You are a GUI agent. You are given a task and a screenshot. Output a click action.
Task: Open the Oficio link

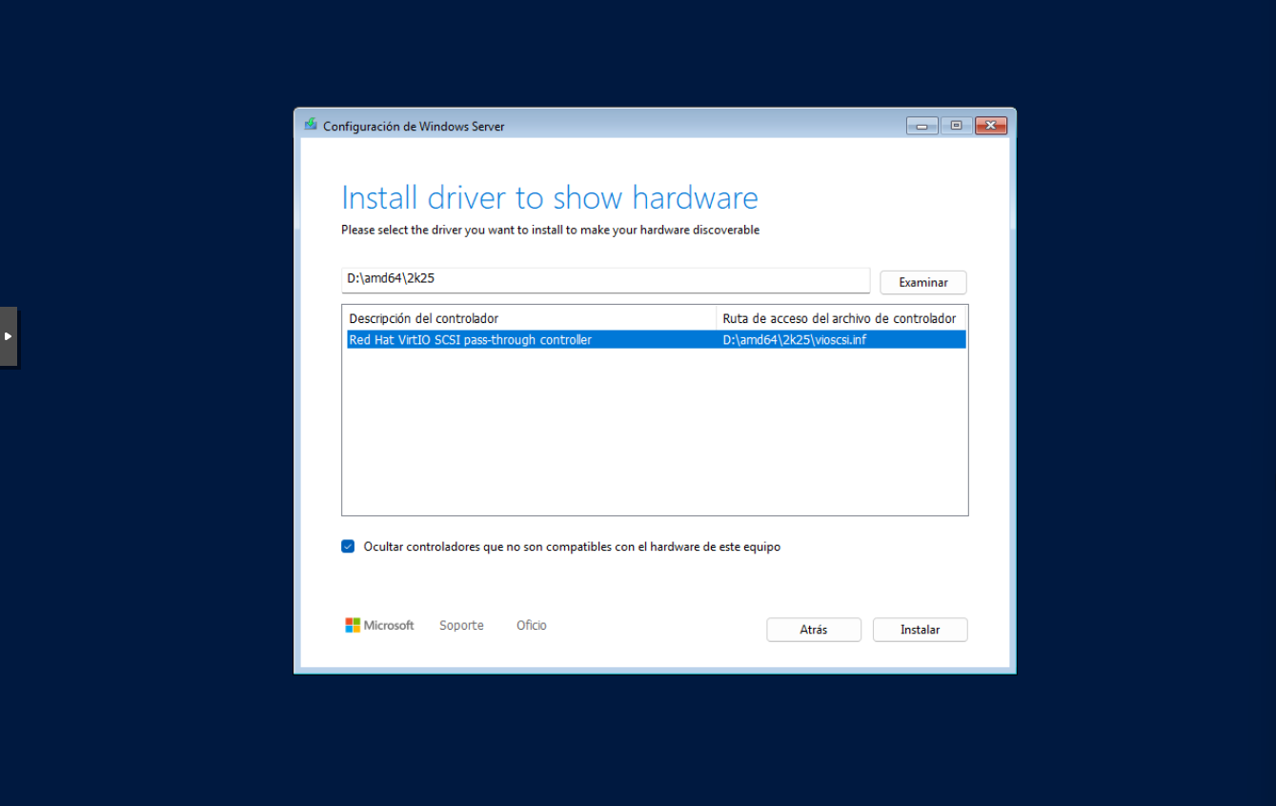click(531, 625)
